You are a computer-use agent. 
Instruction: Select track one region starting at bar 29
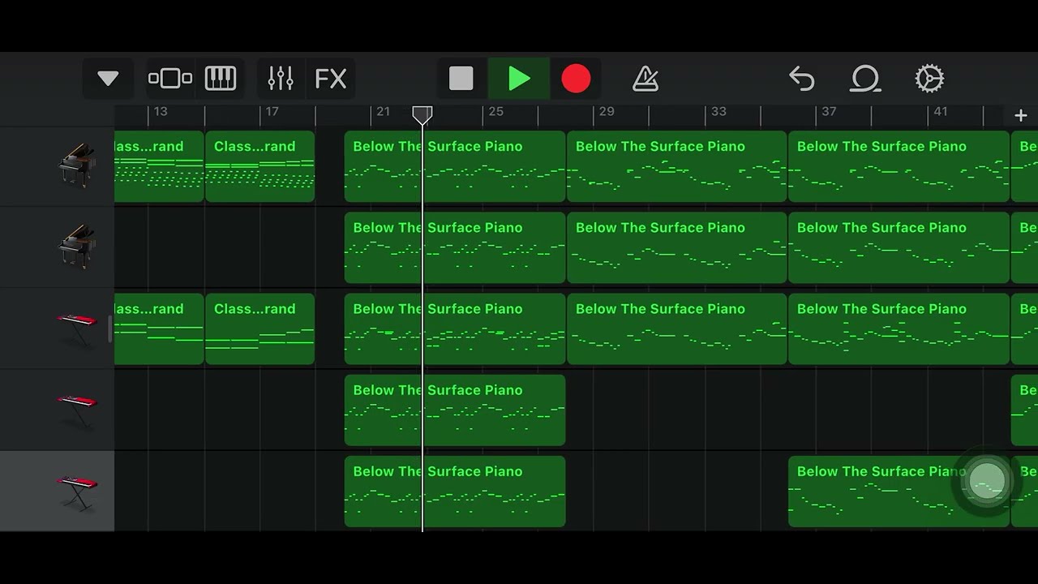tap(676, 166)
